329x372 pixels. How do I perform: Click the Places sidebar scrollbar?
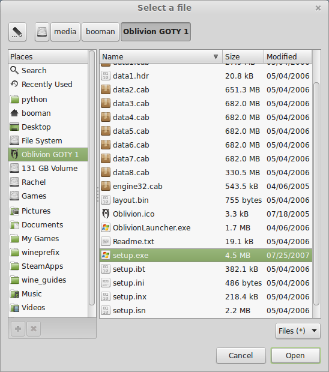pos(92,178)
